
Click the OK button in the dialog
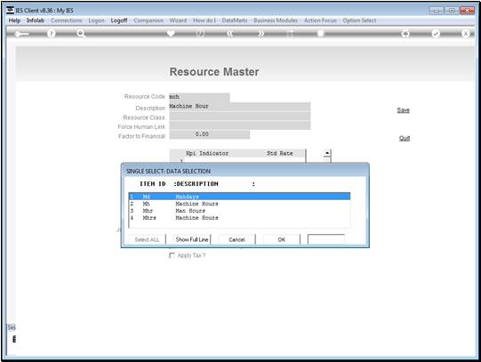pos(281,239)
